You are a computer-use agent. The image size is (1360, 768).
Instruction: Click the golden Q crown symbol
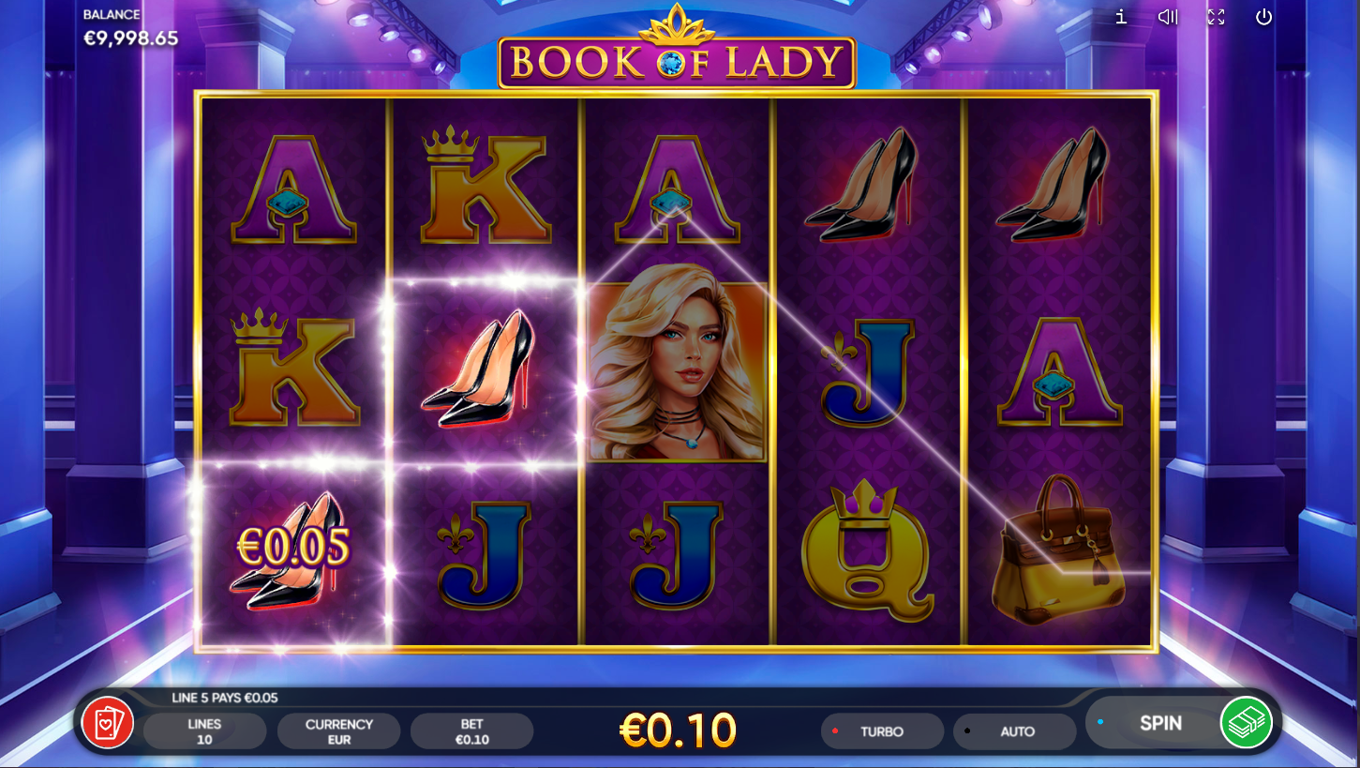tap(867, 550)
